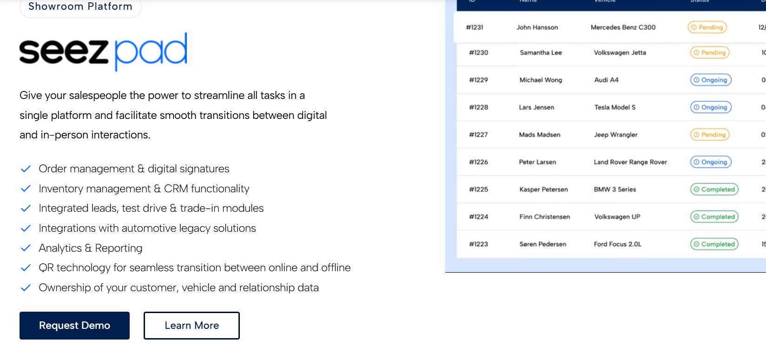Select order ID #1228
This screenshot has width=766, height=353.
tap(479, 107)
